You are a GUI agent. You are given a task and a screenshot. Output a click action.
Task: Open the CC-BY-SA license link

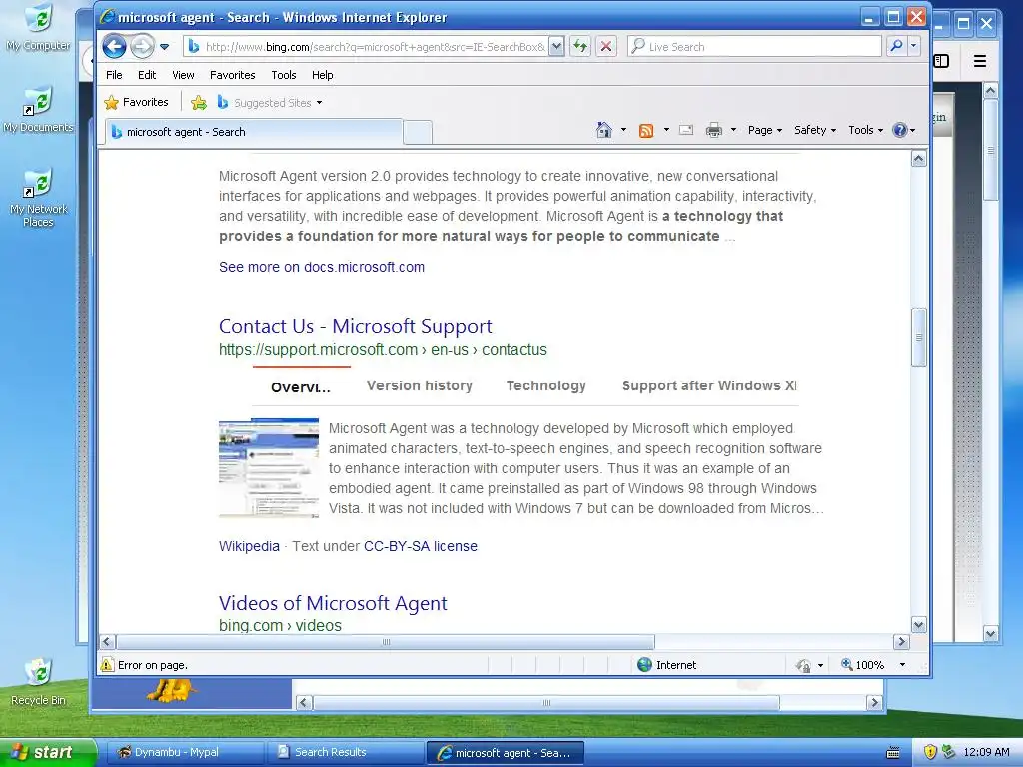click(421, 546)
